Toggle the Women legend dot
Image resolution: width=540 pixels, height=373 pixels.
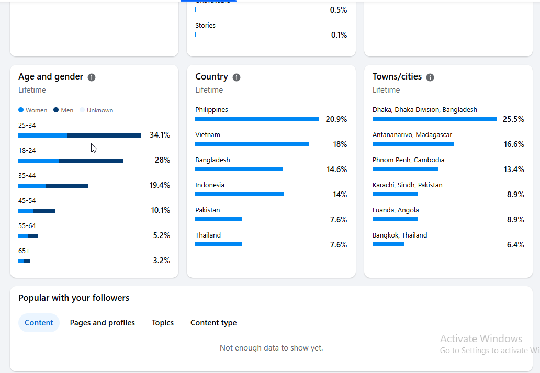coord(20,110)
